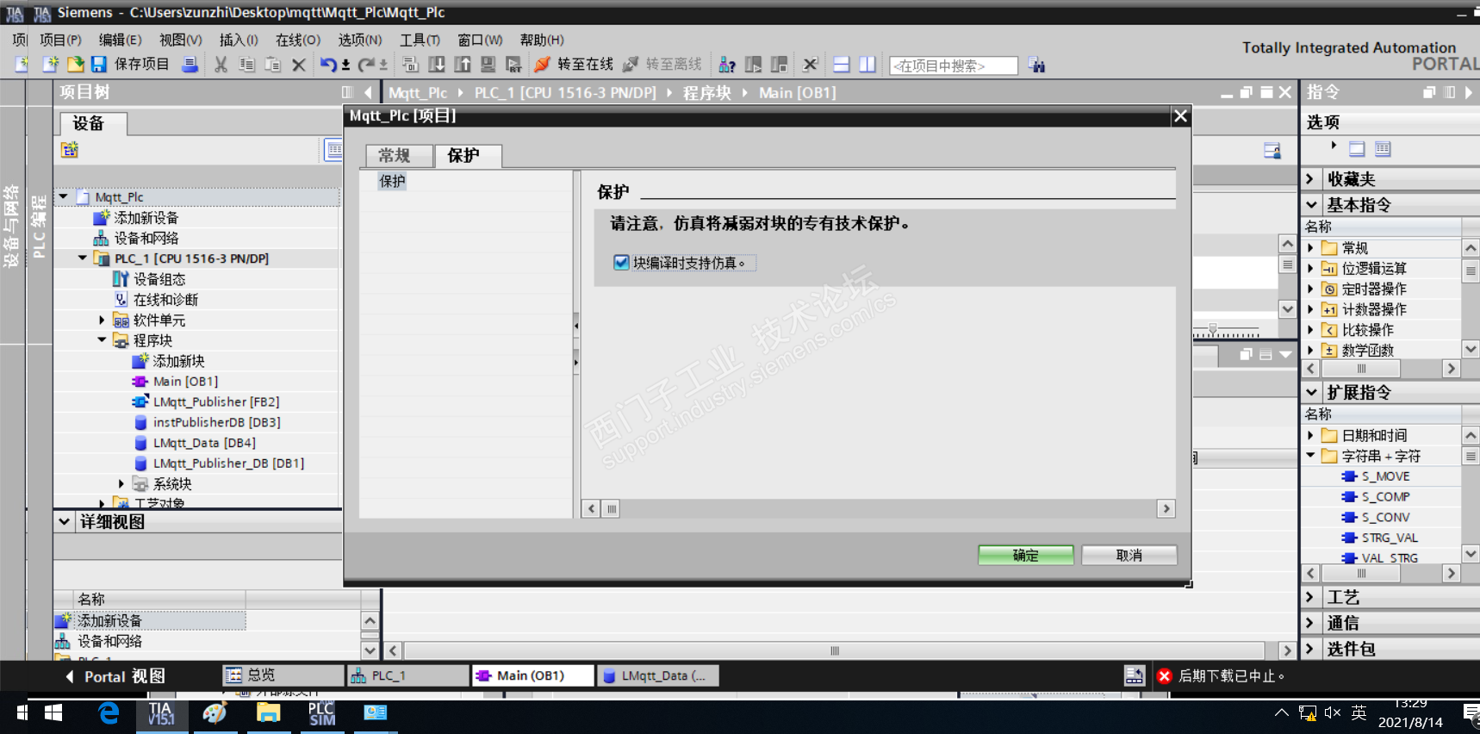This screenshot has width=1480, height=734.
Task: Click the search icon beside the project search box
Action: point(1036,65)
